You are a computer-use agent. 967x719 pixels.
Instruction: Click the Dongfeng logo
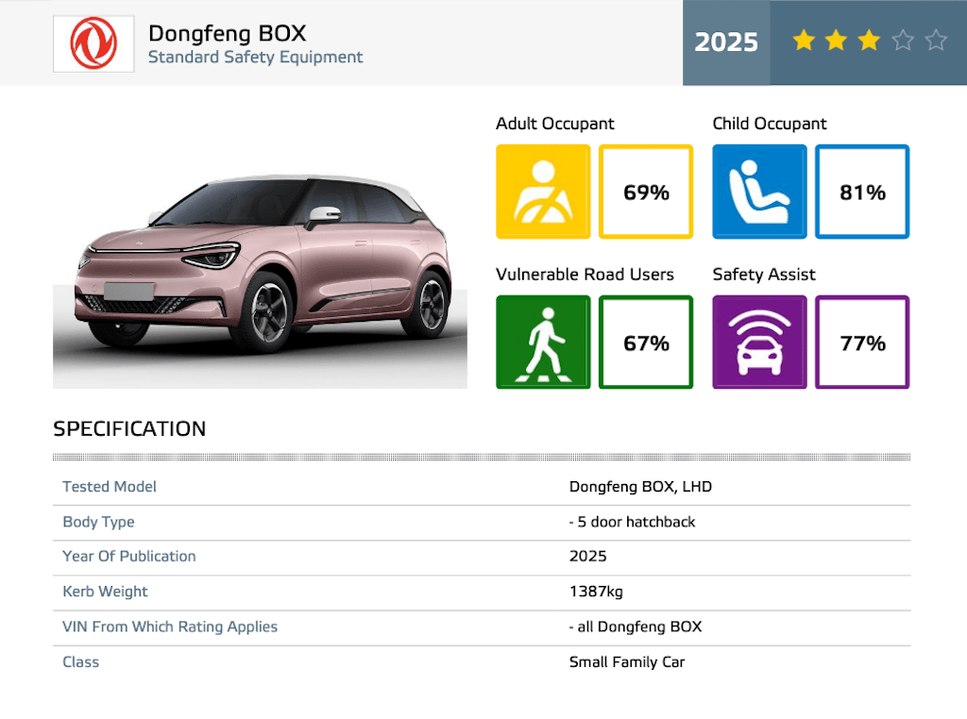tap(93, 42)
